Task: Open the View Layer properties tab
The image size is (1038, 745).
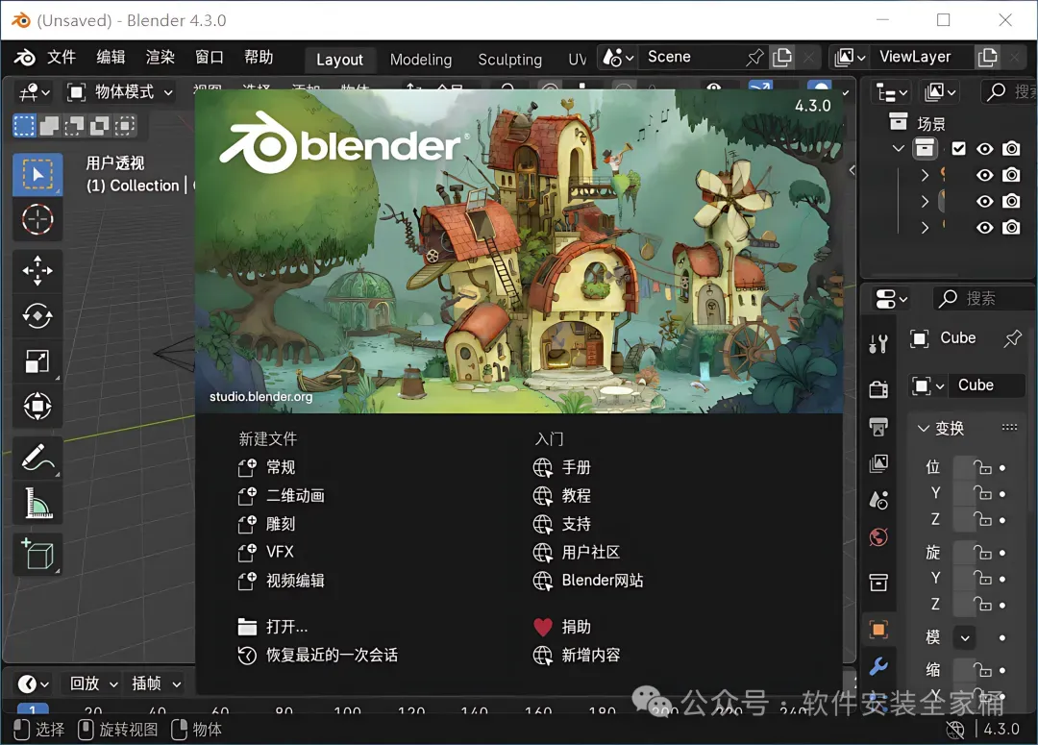Action: click(x=878, y=463)
